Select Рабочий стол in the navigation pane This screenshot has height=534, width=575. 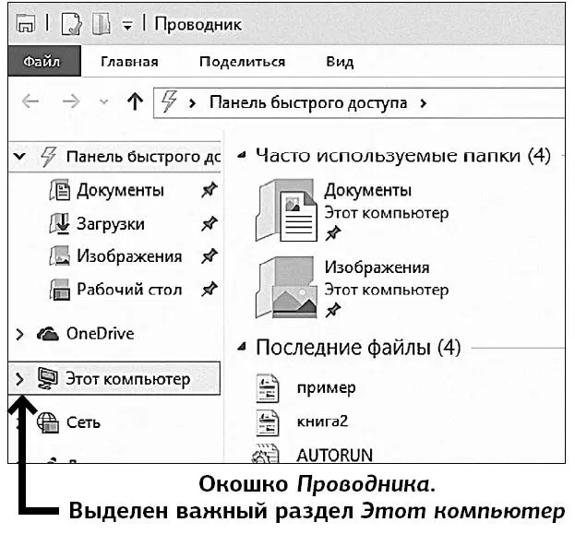tap(129, 290)
